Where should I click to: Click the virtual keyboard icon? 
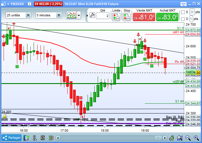coord(184,4)
